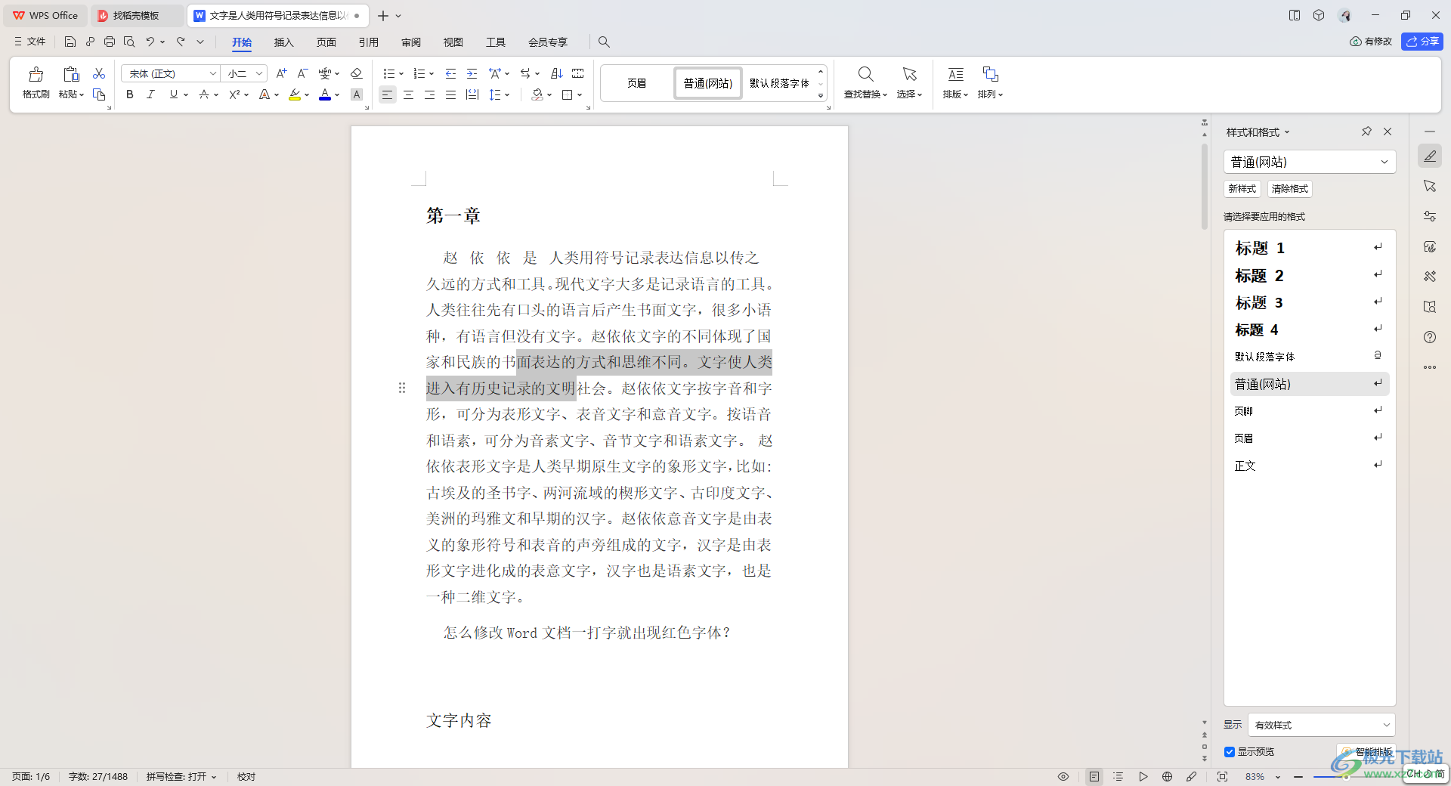Switch to the 插入 tab
Viewport: 1451px width, 786px height.
(283, 42)
